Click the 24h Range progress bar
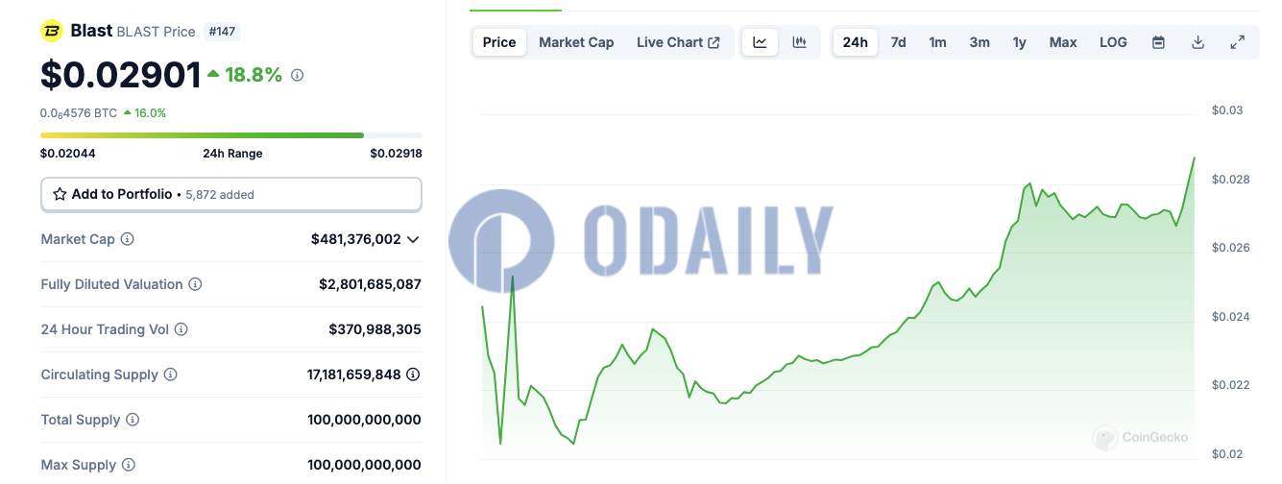Viewport: 1282px width, 484px height. [x=231, y=135]
